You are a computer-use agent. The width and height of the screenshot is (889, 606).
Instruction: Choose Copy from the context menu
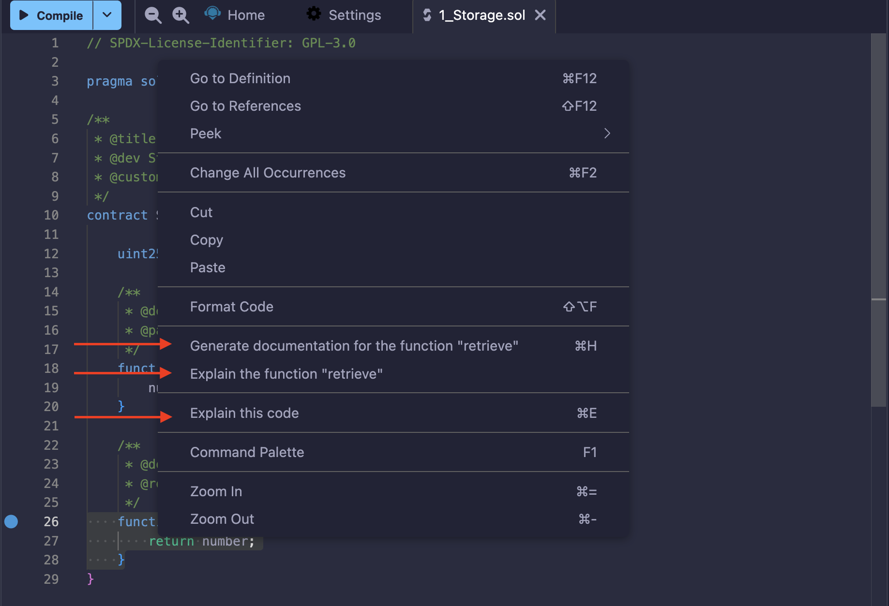(393, 240)
